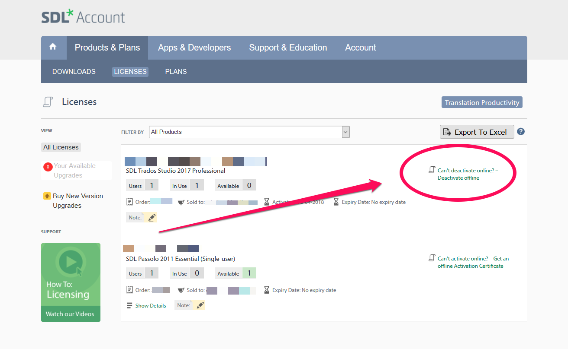Select the All Licenses view

click(61, 147)
